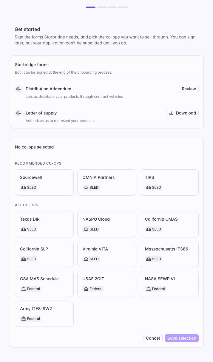Click the 'Get started' heading
213x362 pixels.
[27, 29]
